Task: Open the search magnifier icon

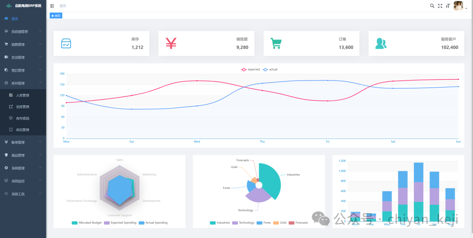Action: pos(432,6)
